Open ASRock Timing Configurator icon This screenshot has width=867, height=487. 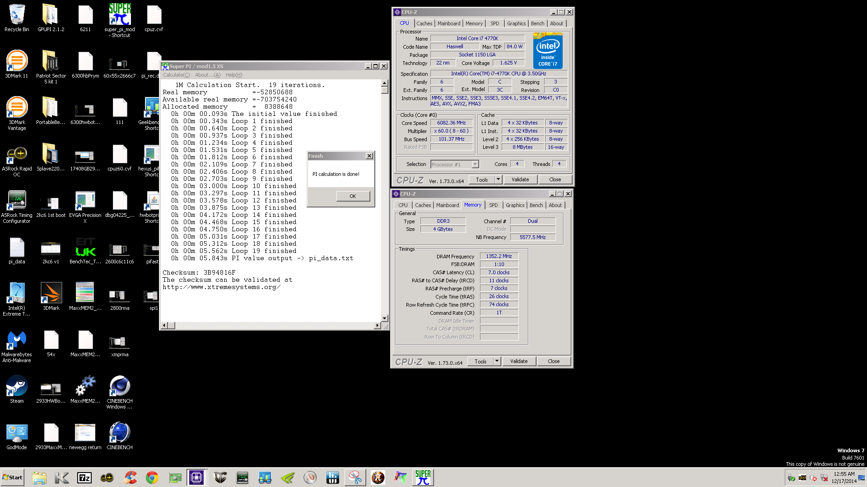[x=17, y=206]
